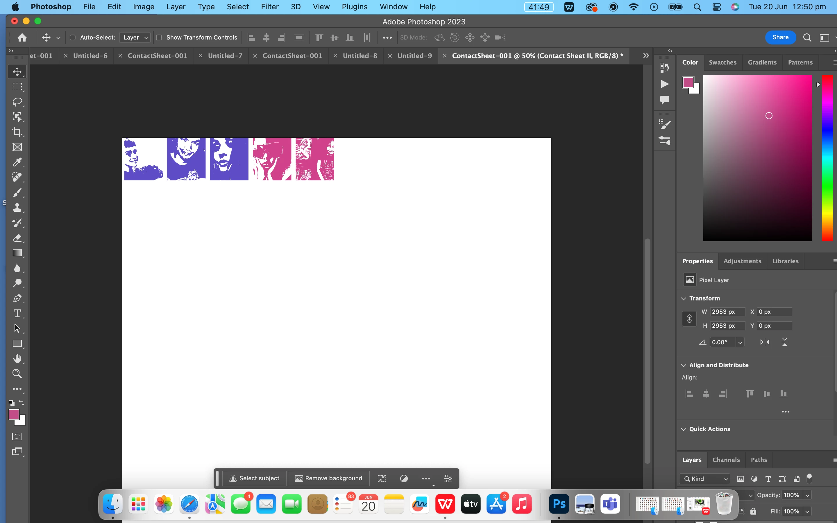Select the Clone Stamp tool
Image resolution: width=837 pixels, height=523 pixels.
17,207
